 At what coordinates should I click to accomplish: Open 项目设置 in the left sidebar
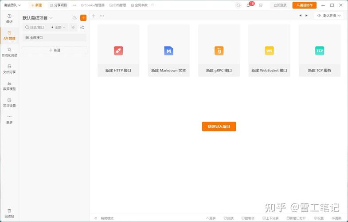9,103
